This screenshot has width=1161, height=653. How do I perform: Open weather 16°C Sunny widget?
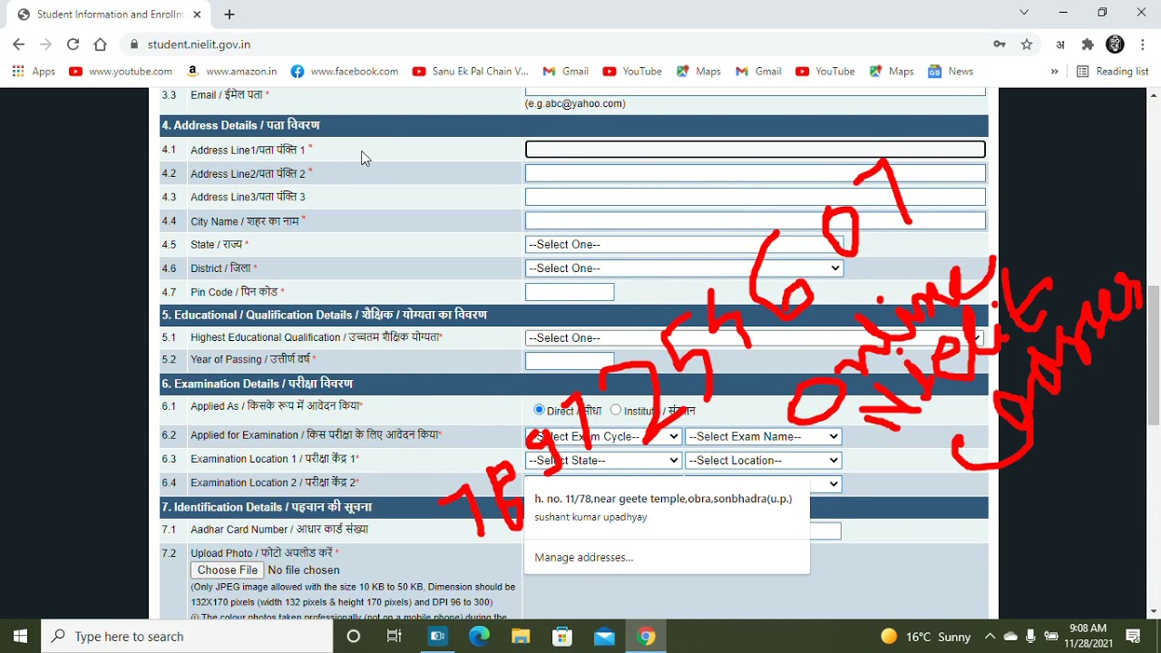coord(926,637)
